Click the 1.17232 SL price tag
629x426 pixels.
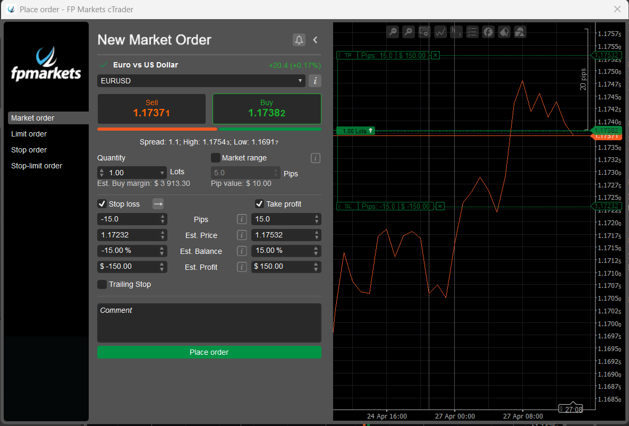click(607, 206)
